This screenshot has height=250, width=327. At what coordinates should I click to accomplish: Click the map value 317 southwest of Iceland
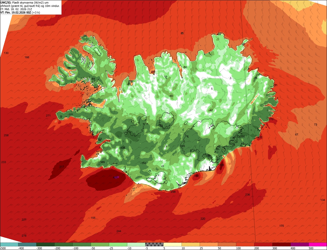61,167
